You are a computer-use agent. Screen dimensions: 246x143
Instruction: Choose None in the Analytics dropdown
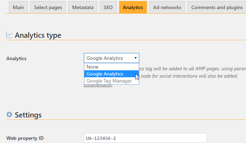(111, 67)
